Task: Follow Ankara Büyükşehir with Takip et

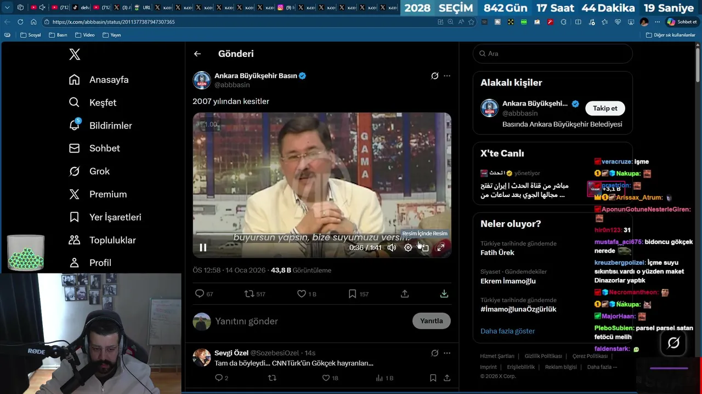Action: (605, 108)
